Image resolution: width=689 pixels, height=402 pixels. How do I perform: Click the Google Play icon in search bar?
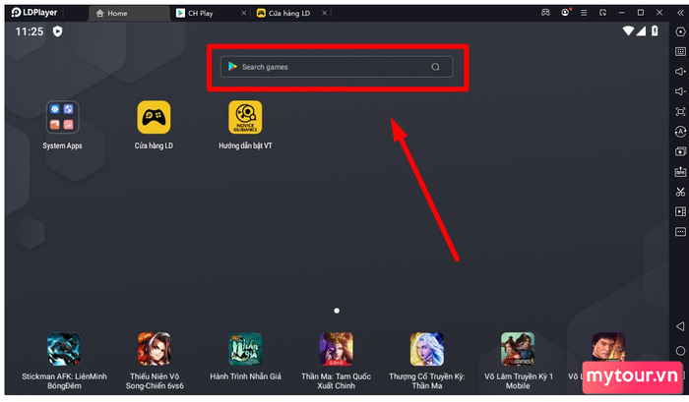coord(232,67)
